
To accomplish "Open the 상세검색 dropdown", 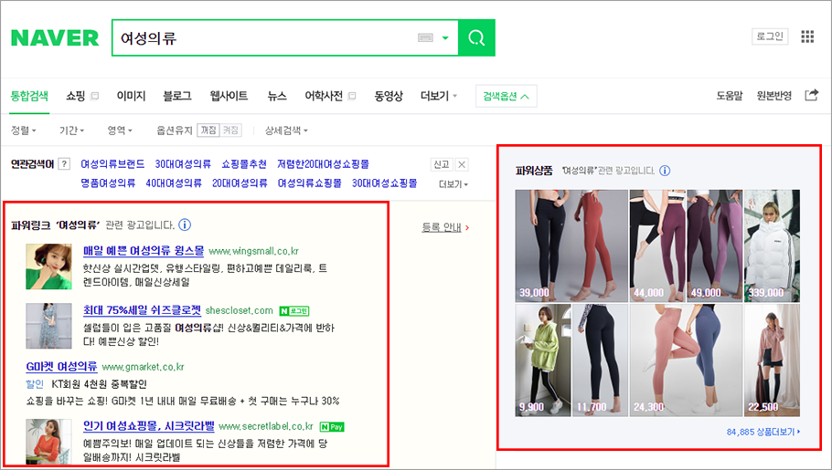I will click(x=286, y=131).
